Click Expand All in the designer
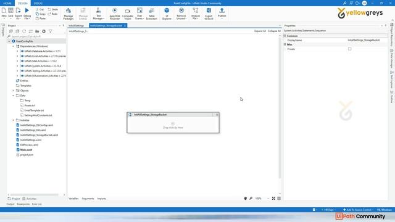The image size is (395, 222). point(260,31)
